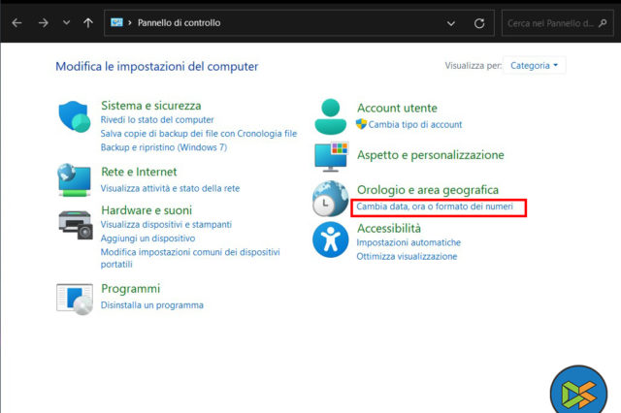Click Modifica le impostazioni del computer heading
The width and height of the screenshot is (621, 413).
(x=157, y=67)
